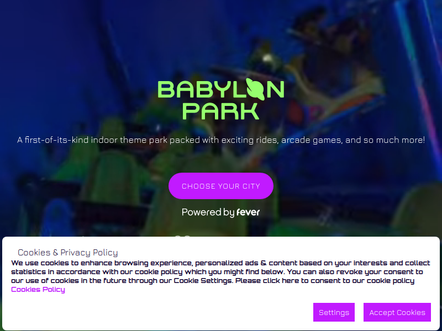Click the Cookies & Privacy Policy heading
Image resolution: width=442 pixels, height=331 pixels.
point(67,253)
